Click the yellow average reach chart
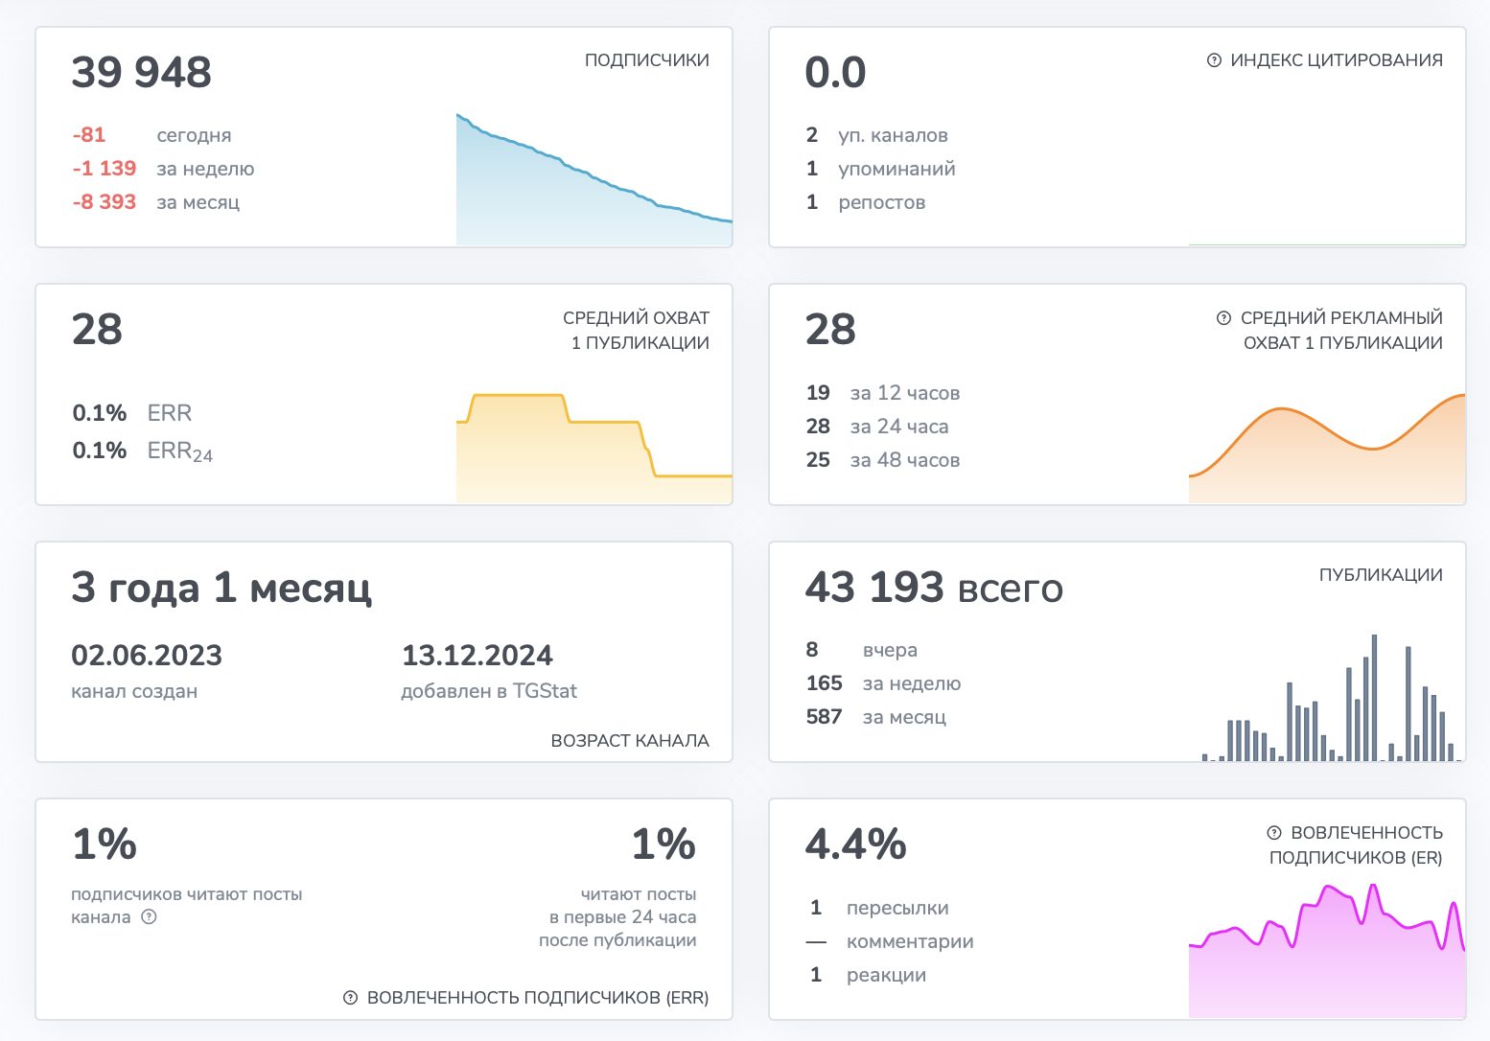Viewport: 1490px width, 1041px height. pos(594,448)
